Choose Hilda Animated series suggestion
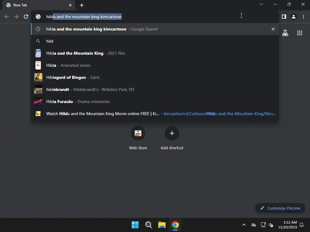This screenshot has width=310, height=232. pos(155,65)
